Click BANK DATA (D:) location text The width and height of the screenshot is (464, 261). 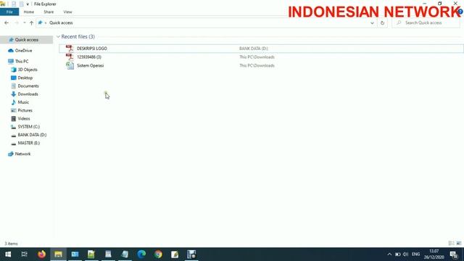point(254,49)
